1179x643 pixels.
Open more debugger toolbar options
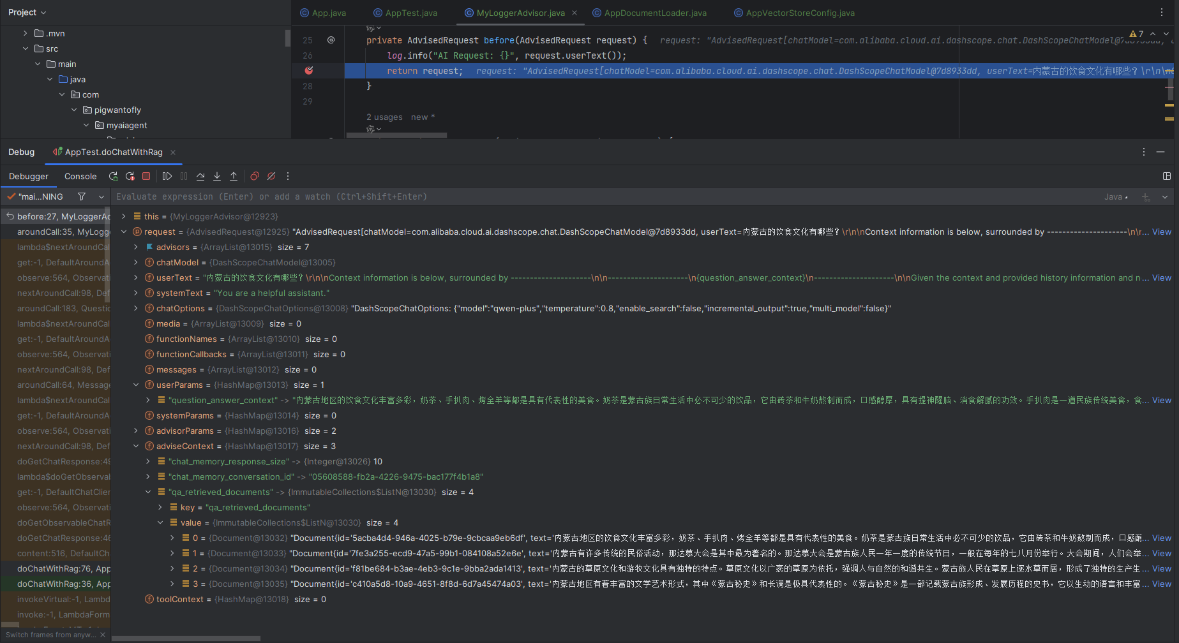288,176
